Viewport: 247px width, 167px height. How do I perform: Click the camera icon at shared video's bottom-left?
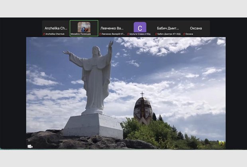(30, 146)
